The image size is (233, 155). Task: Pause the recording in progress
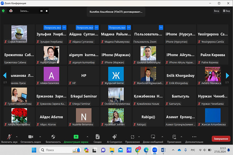pyautogui.click(x=41, y=11)
